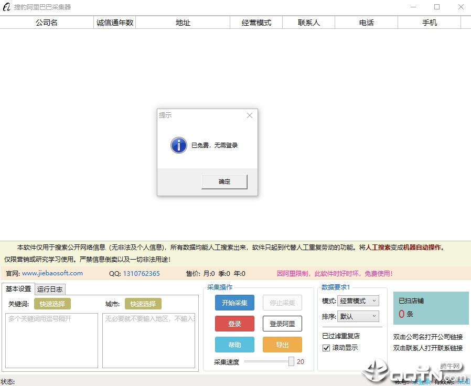Viewport: 471px width, 386px height.
Task: Click 快速选择 next to 关键词
Action: point(52,304)
